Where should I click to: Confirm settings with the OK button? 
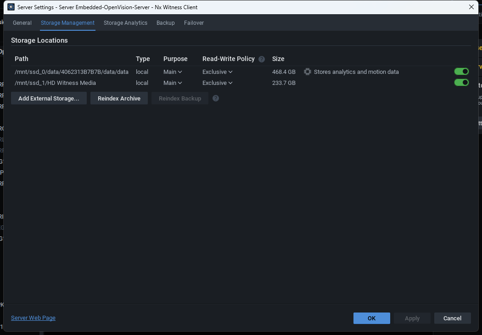(x=372, y=318)
